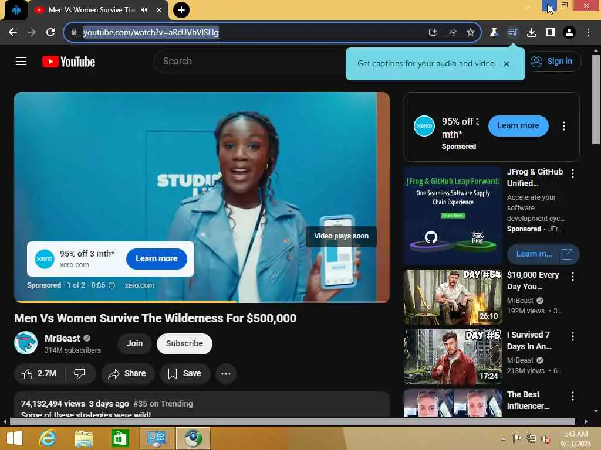Click the lock site info icon
601x450 pixels.
73,32
